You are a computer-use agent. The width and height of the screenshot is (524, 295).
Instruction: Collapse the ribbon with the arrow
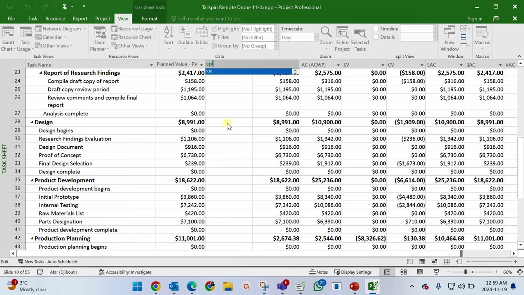point(519,56)
